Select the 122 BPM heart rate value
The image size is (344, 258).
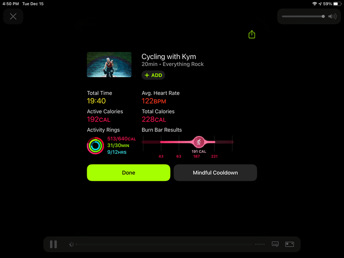(x=154, y=101)
